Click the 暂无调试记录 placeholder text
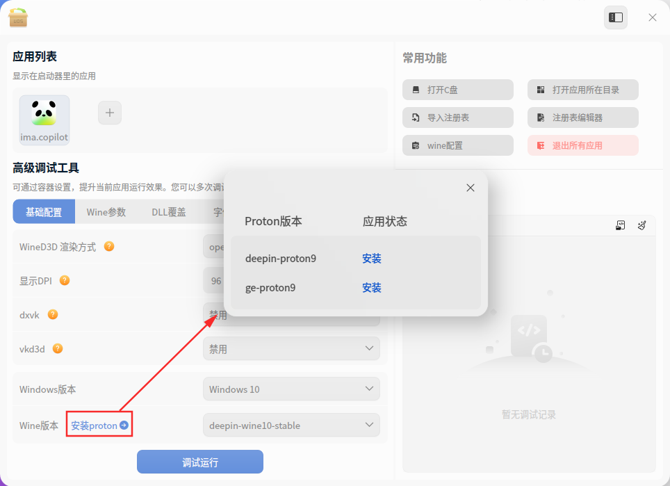This screenshot has height=486, width=670. (x=529, y=414)
